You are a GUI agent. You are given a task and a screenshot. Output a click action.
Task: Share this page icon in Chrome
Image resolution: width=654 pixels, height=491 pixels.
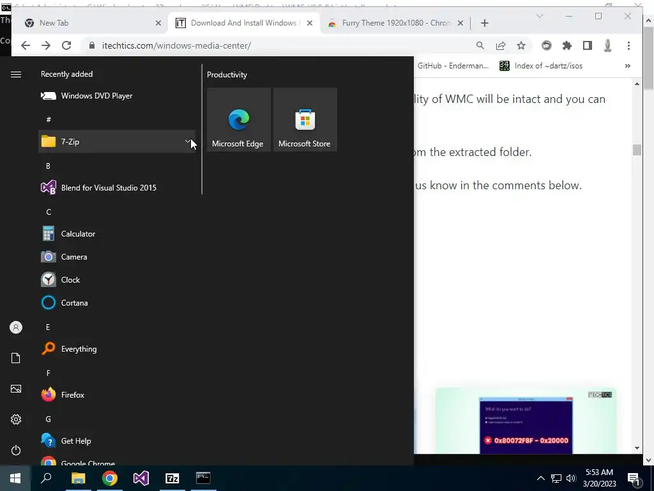[x=501, y=45]
